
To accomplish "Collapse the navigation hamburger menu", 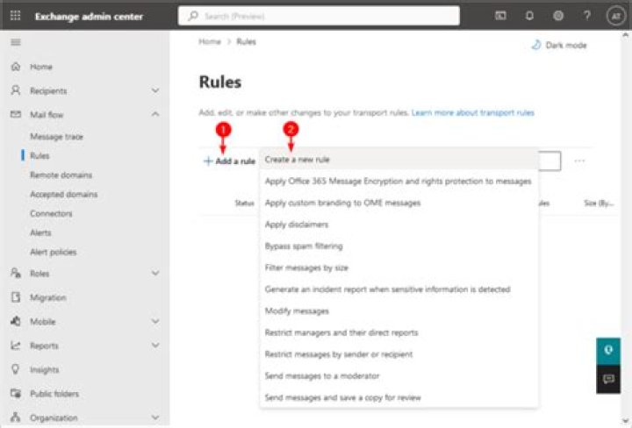I will click(16, 42).
